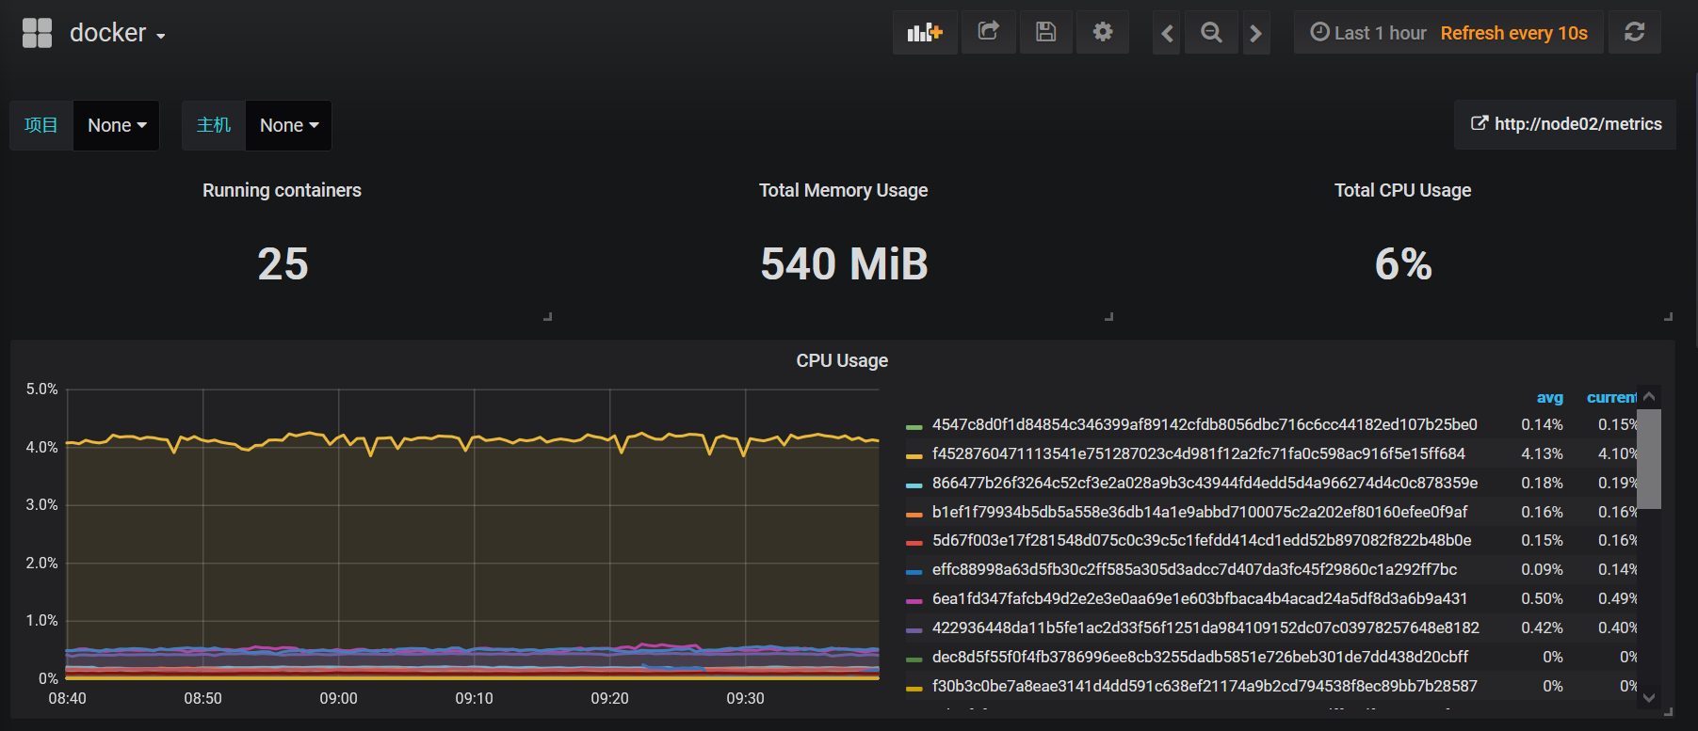Shift time range forward with right arrow
The image size is (1698, 731).
pyautogui.click(x=1256, y=33)
